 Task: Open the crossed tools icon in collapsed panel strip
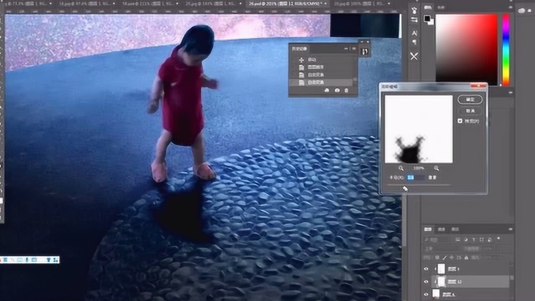coord(414,57)
